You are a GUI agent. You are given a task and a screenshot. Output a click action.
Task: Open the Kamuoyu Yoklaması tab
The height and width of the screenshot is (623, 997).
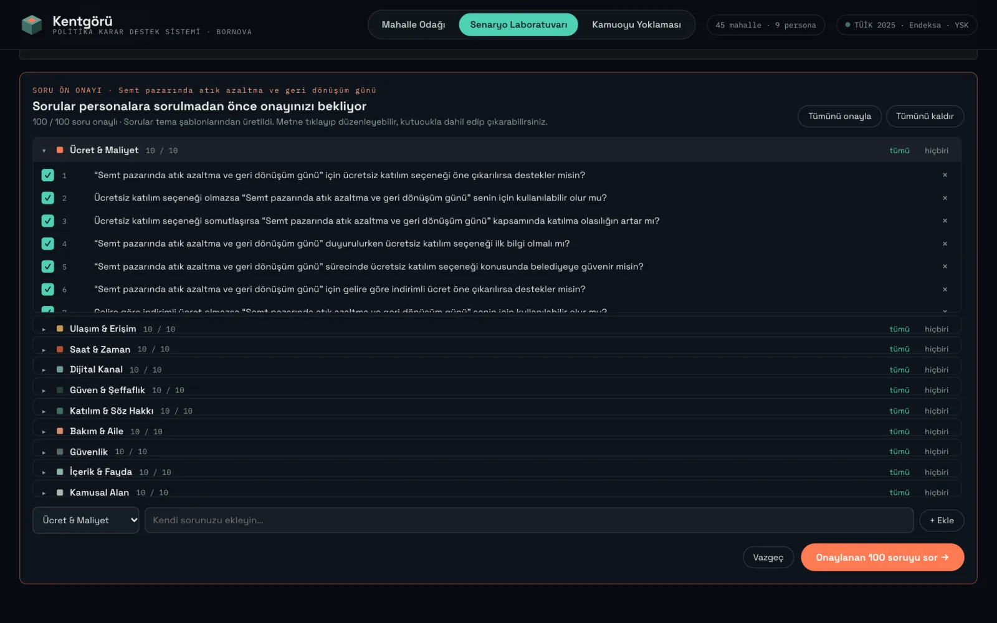point(636,25)
